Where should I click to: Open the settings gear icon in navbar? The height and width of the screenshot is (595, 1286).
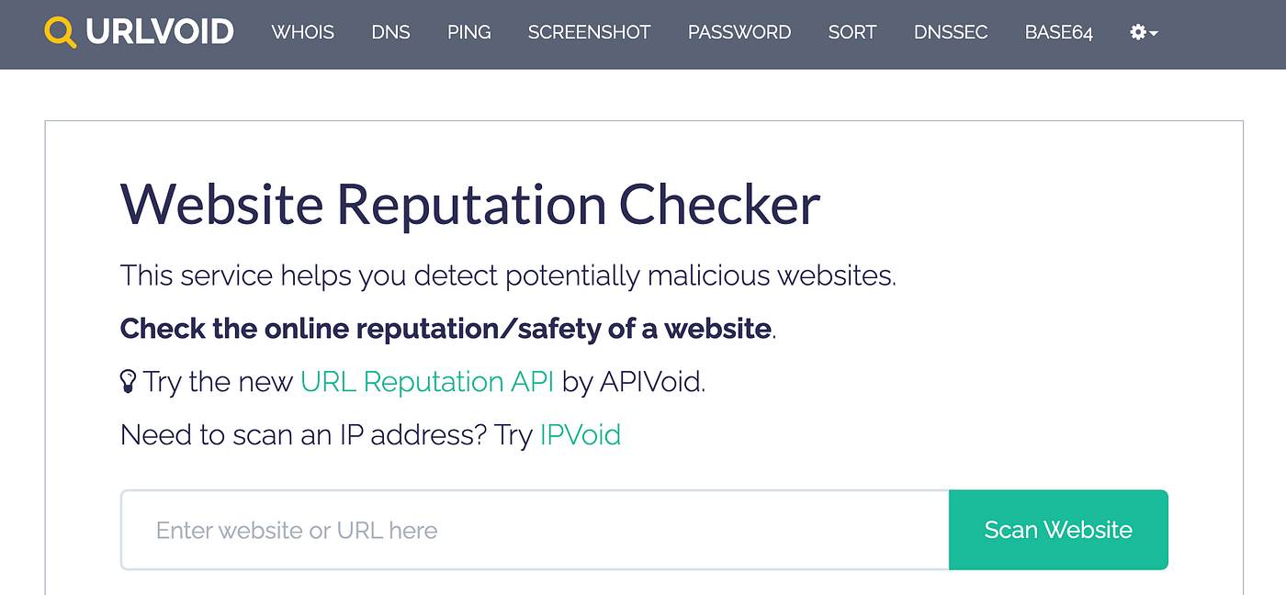1138,32
